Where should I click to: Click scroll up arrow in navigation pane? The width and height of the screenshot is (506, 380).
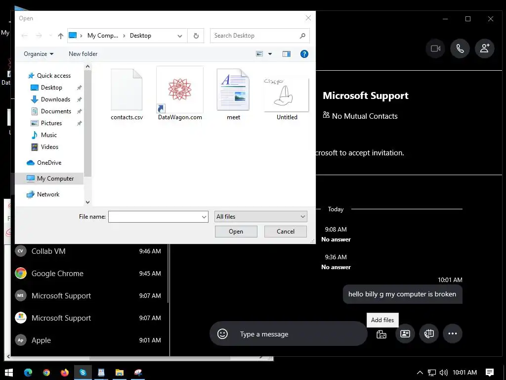(x=87, y=67)
